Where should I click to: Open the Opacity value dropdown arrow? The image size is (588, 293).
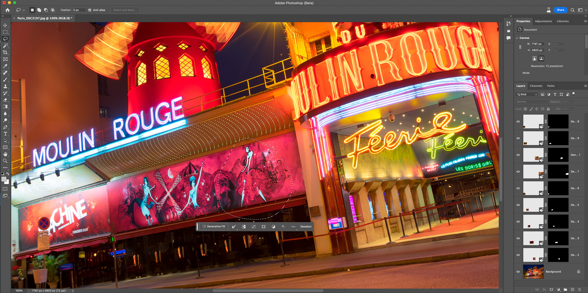pos(572,102)
